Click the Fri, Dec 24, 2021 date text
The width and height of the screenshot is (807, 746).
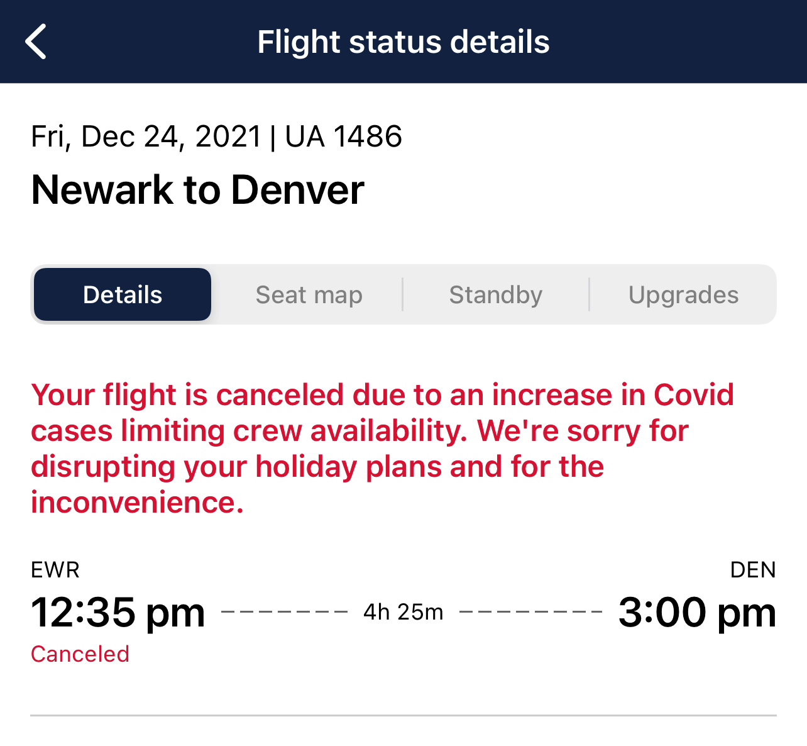145,136
